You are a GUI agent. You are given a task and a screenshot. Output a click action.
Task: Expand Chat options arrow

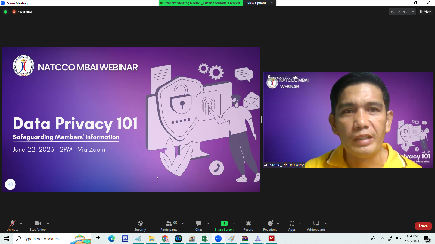click(208, 223)
